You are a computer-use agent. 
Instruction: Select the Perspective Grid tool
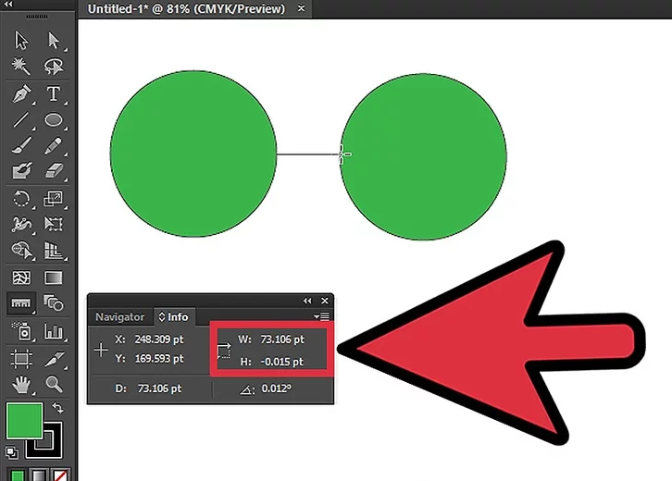[53, 250]
